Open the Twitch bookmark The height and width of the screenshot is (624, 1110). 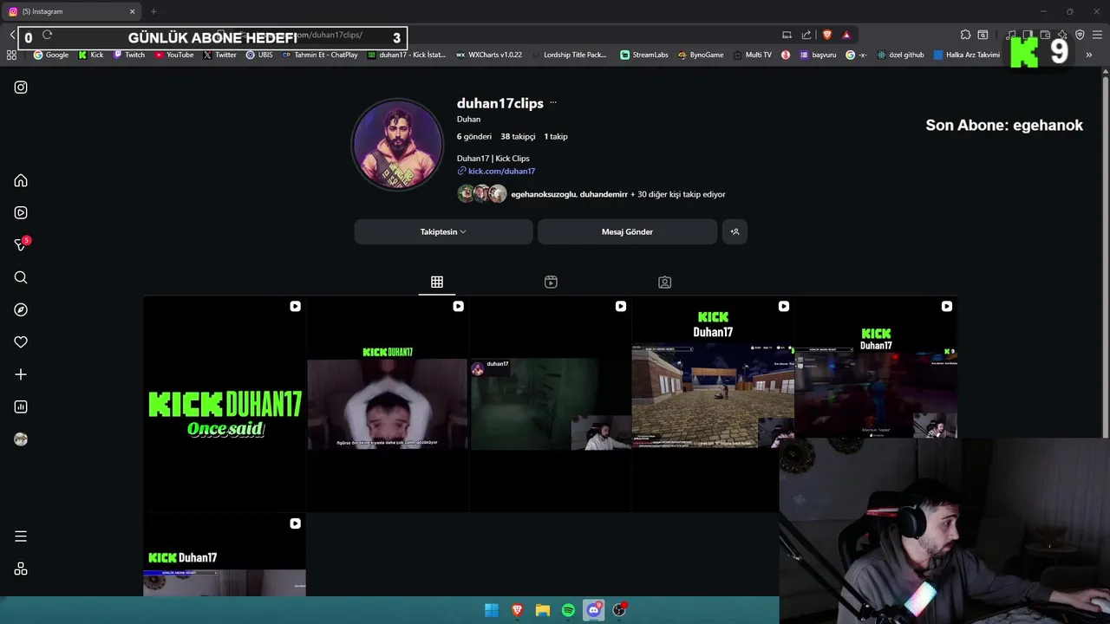pos(129,55)
